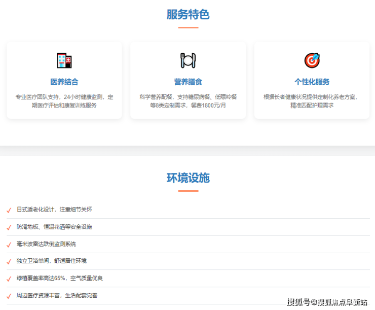Image resolution: width=375 pixels, height=310 pixels.
Task: Click checkmark beside 绿植覆盖率 item
Action: coord(9,279)
